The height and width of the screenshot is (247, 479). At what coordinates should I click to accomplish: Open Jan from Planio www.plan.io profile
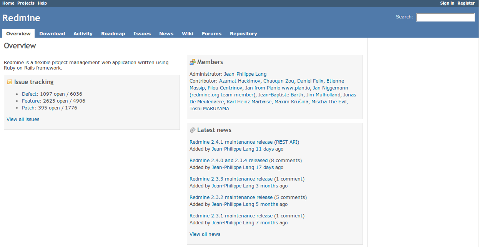pos(278,88)
